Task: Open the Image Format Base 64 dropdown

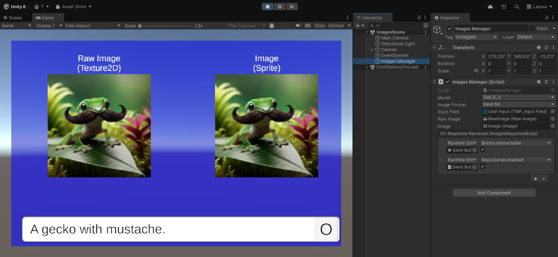Action: point(519,104)
